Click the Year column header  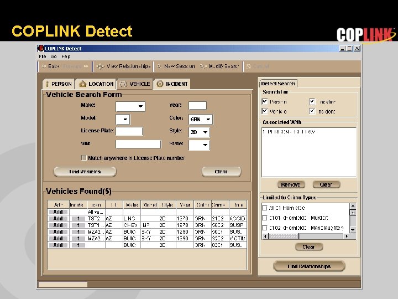pyautogui.click(x=185, y=205)
